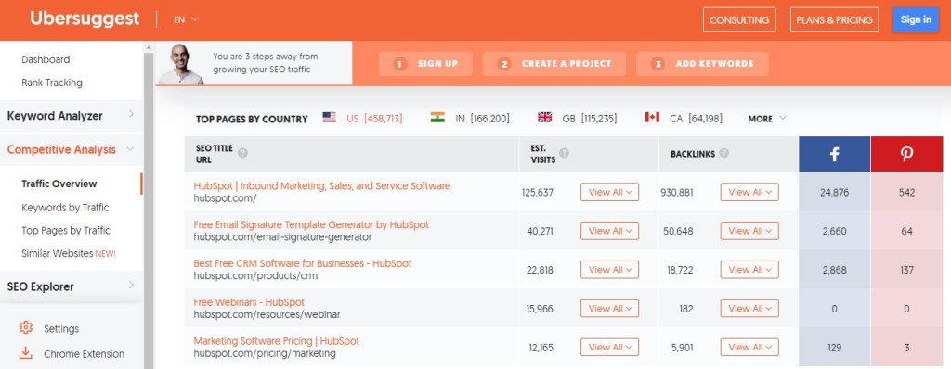Viewport: 951px width, 369px height.
Task: Click visits value 40,271
Action: 540,232
